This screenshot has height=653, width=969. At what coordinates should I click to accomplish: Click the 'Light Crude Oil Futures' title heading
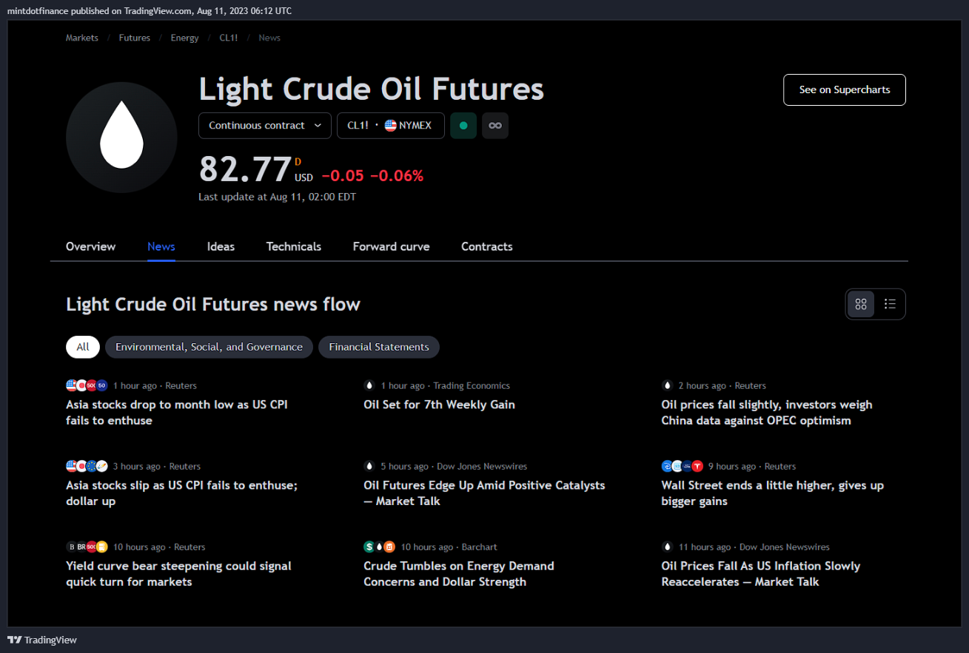pyautogui.click(x=372, y=89)
